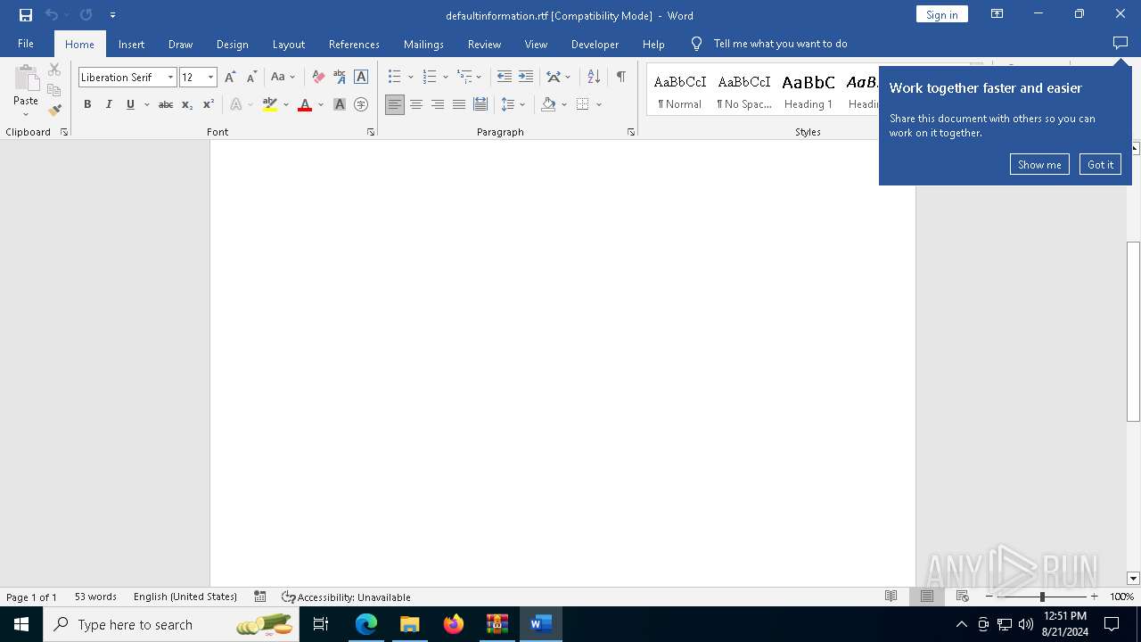Open the Liberation Serif font dropdown
Viewport: 1141px width, 642px height.
point(170,78)
